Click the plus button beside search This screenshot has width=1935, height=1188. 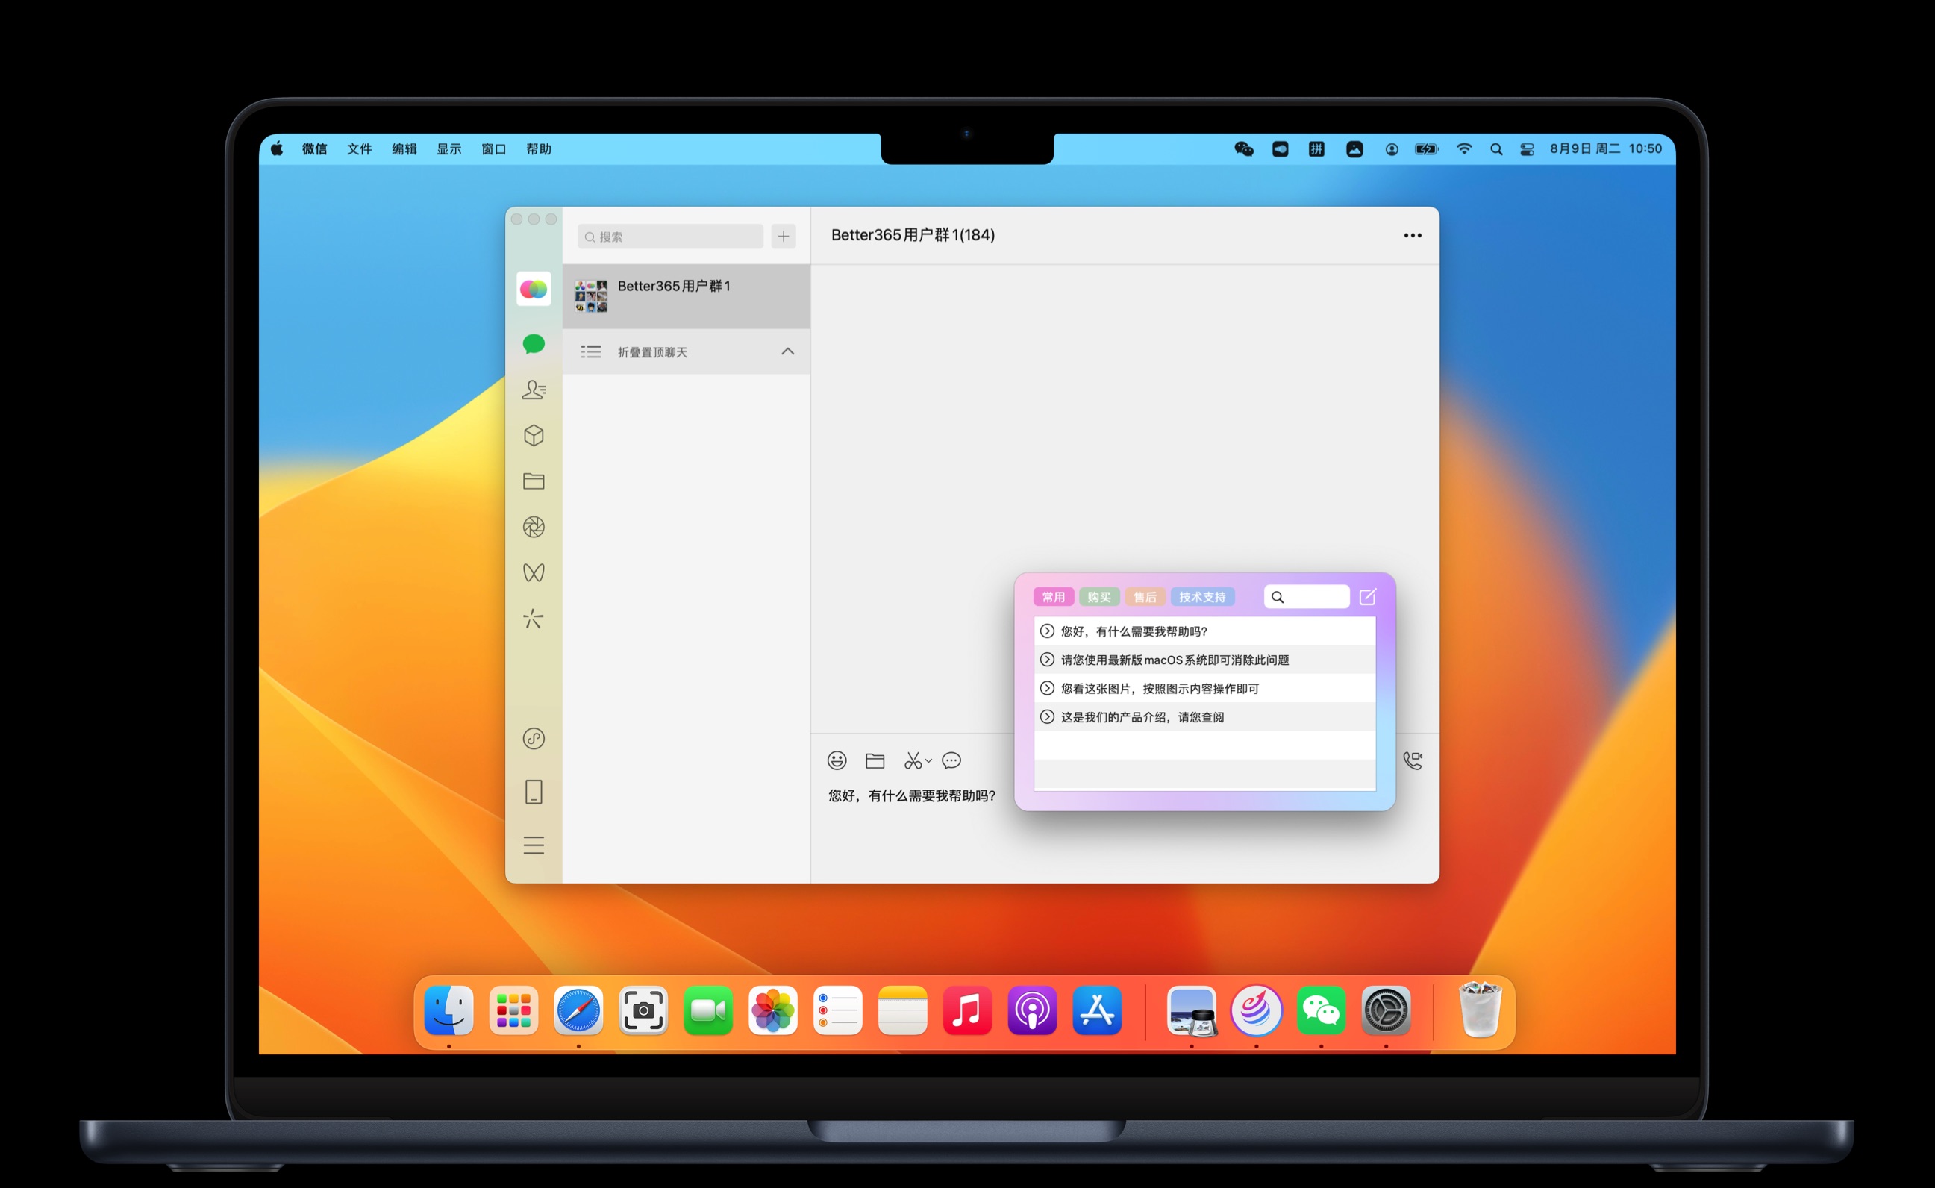[784, 237]
